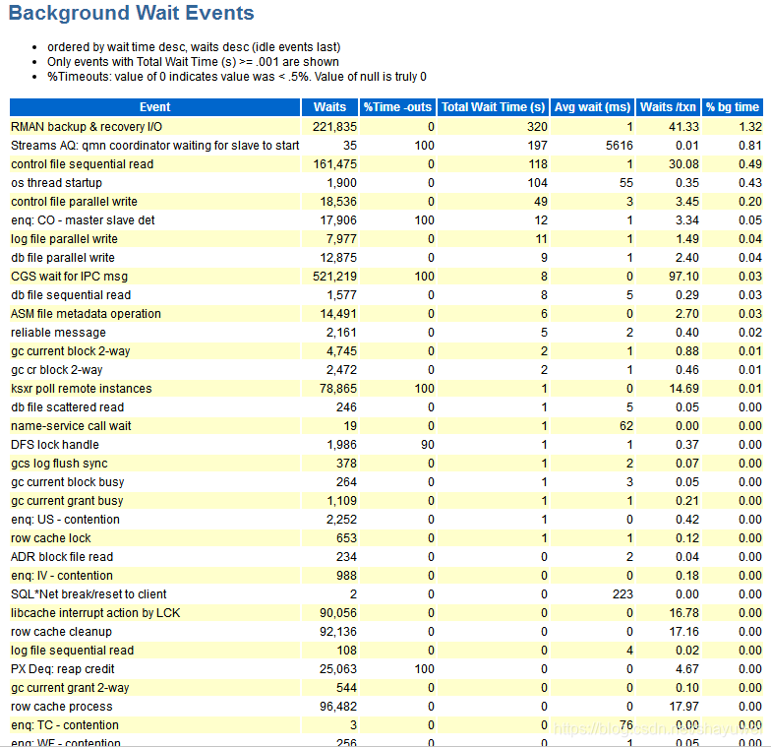The width and height of the screenshot is (771, 747).
Task: Select the % bg time column header
Action: [x=733, y=106]
